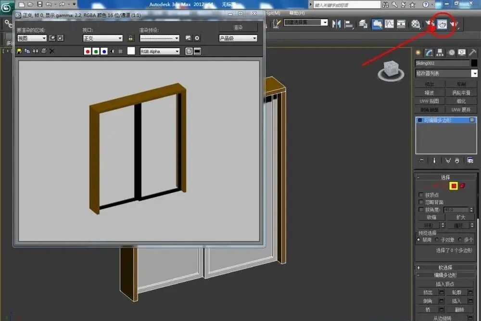
Task: Select the 子对象 preview radio button
Action: [437, 240]
